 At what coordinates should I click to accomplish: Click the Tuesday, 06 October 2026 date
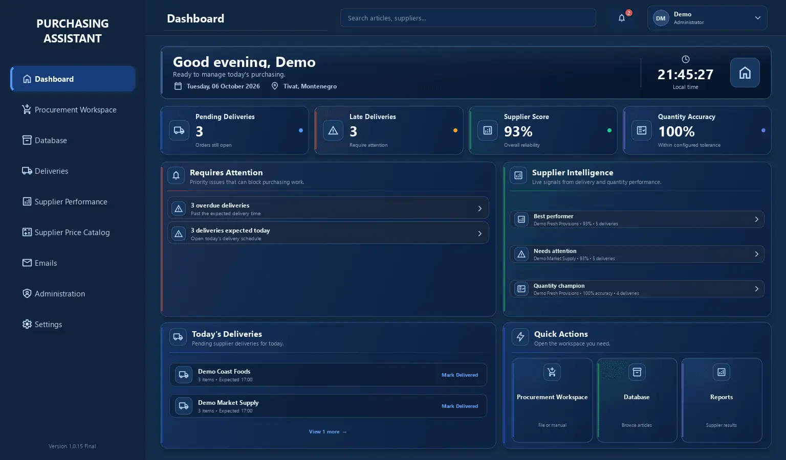point(223,86)
